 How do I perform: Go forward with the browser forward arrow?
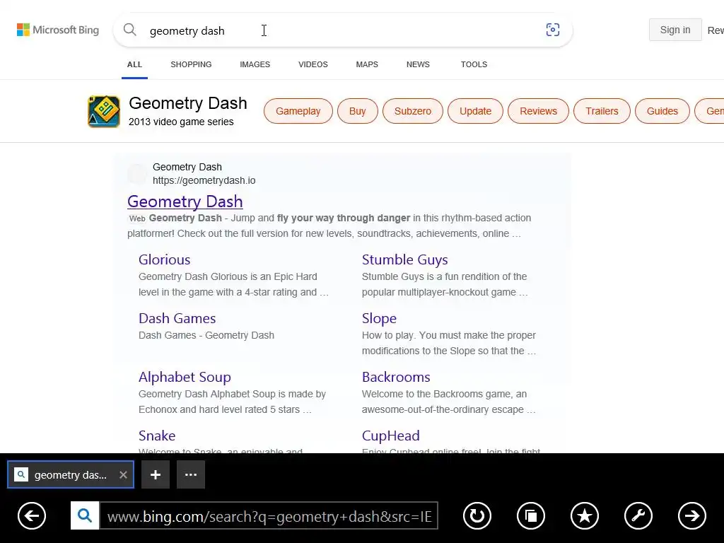(x=691, y=515)
